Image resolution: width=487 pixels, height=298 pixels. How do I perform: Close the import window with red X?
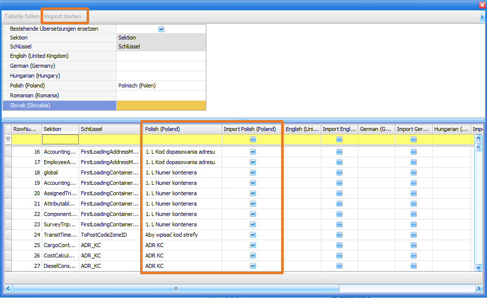[x=482, y=5]
